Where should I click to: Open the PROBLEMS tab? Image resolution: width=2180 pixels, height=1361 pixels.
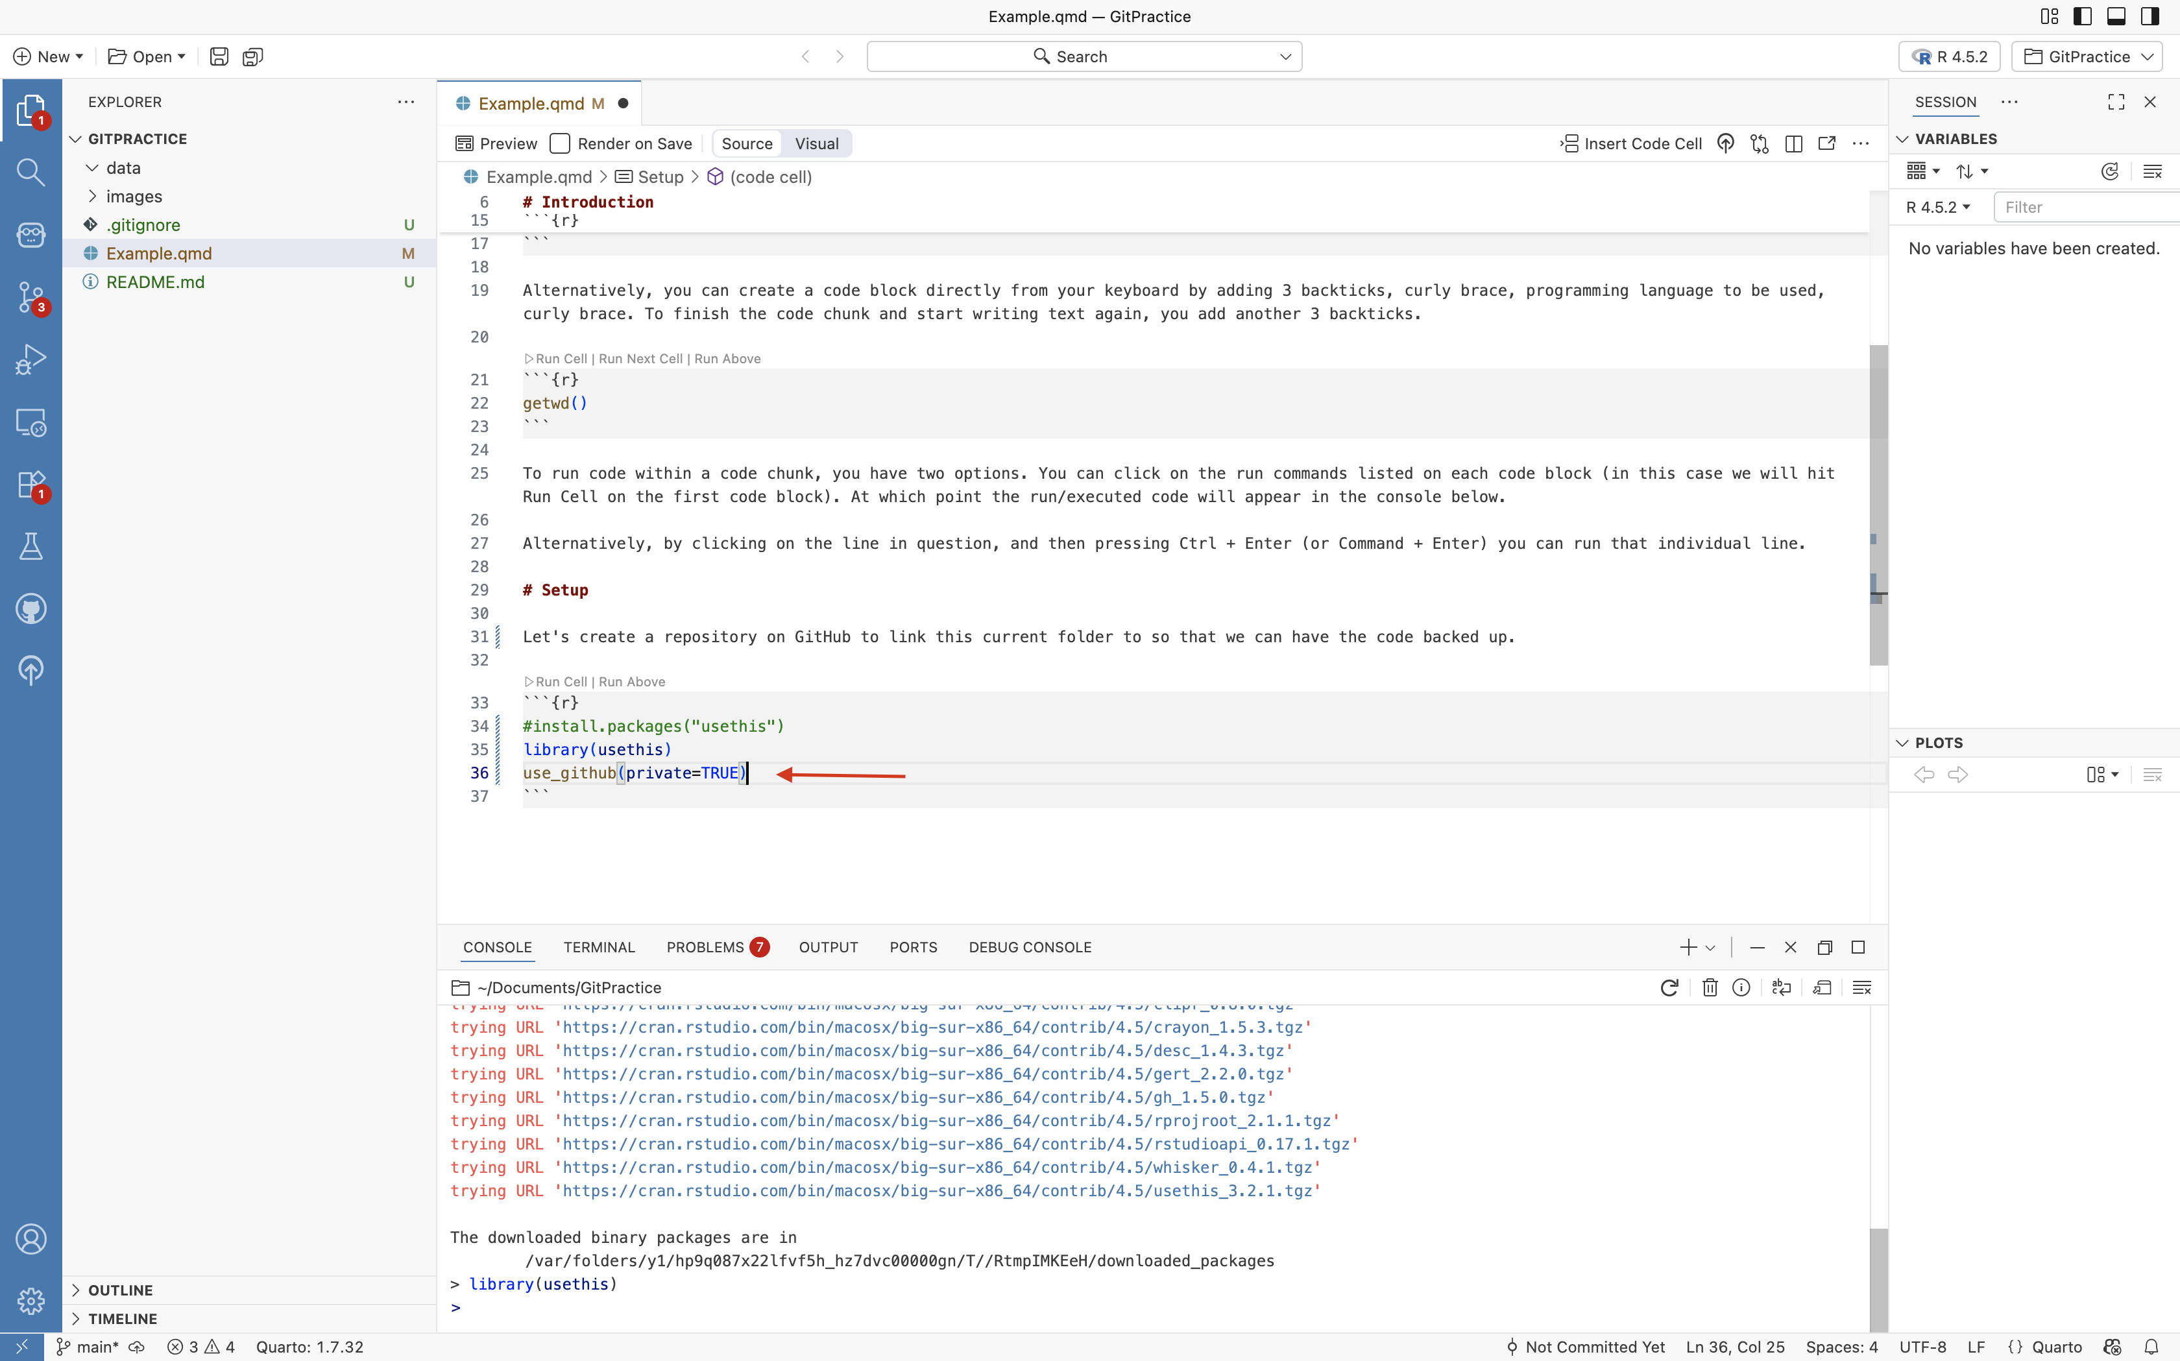705,947
